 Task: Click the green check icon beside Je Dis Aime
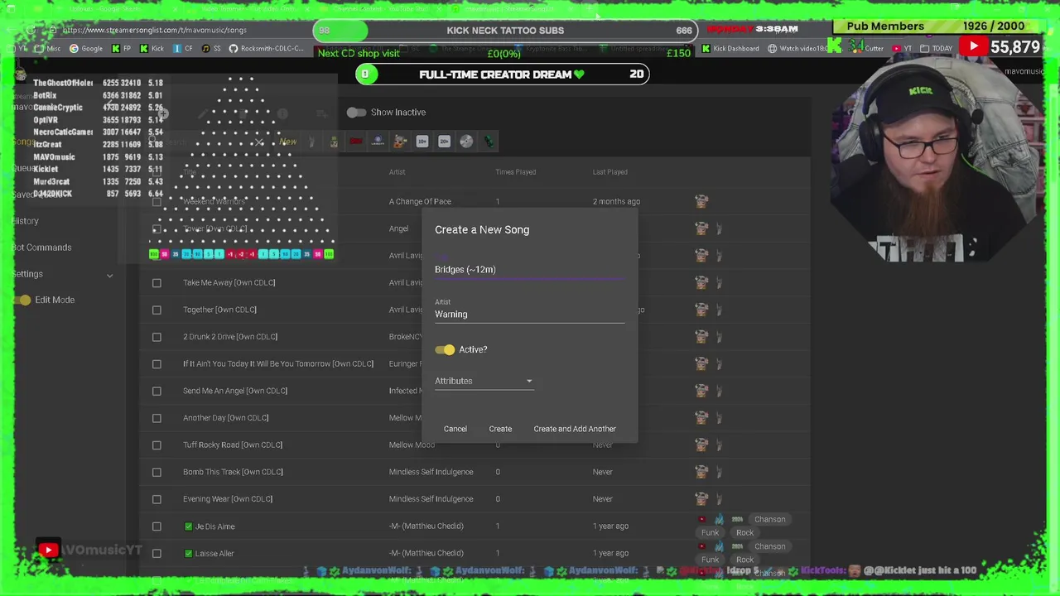189,526
